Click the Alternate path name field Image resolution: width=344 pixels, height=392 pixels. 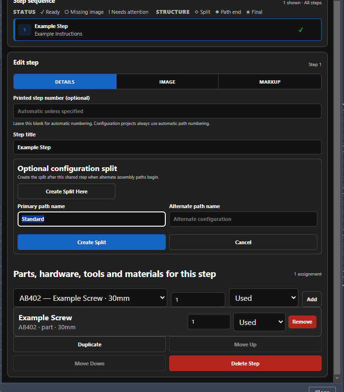coord(243,219)
